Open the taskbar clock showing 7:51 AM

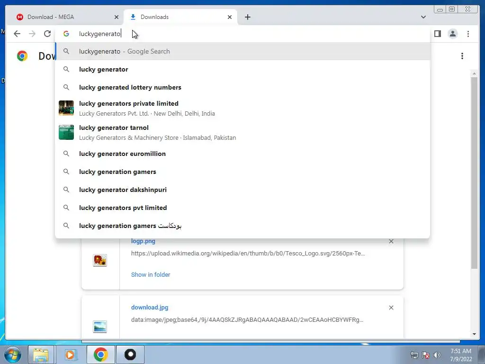tap(461, 355)
